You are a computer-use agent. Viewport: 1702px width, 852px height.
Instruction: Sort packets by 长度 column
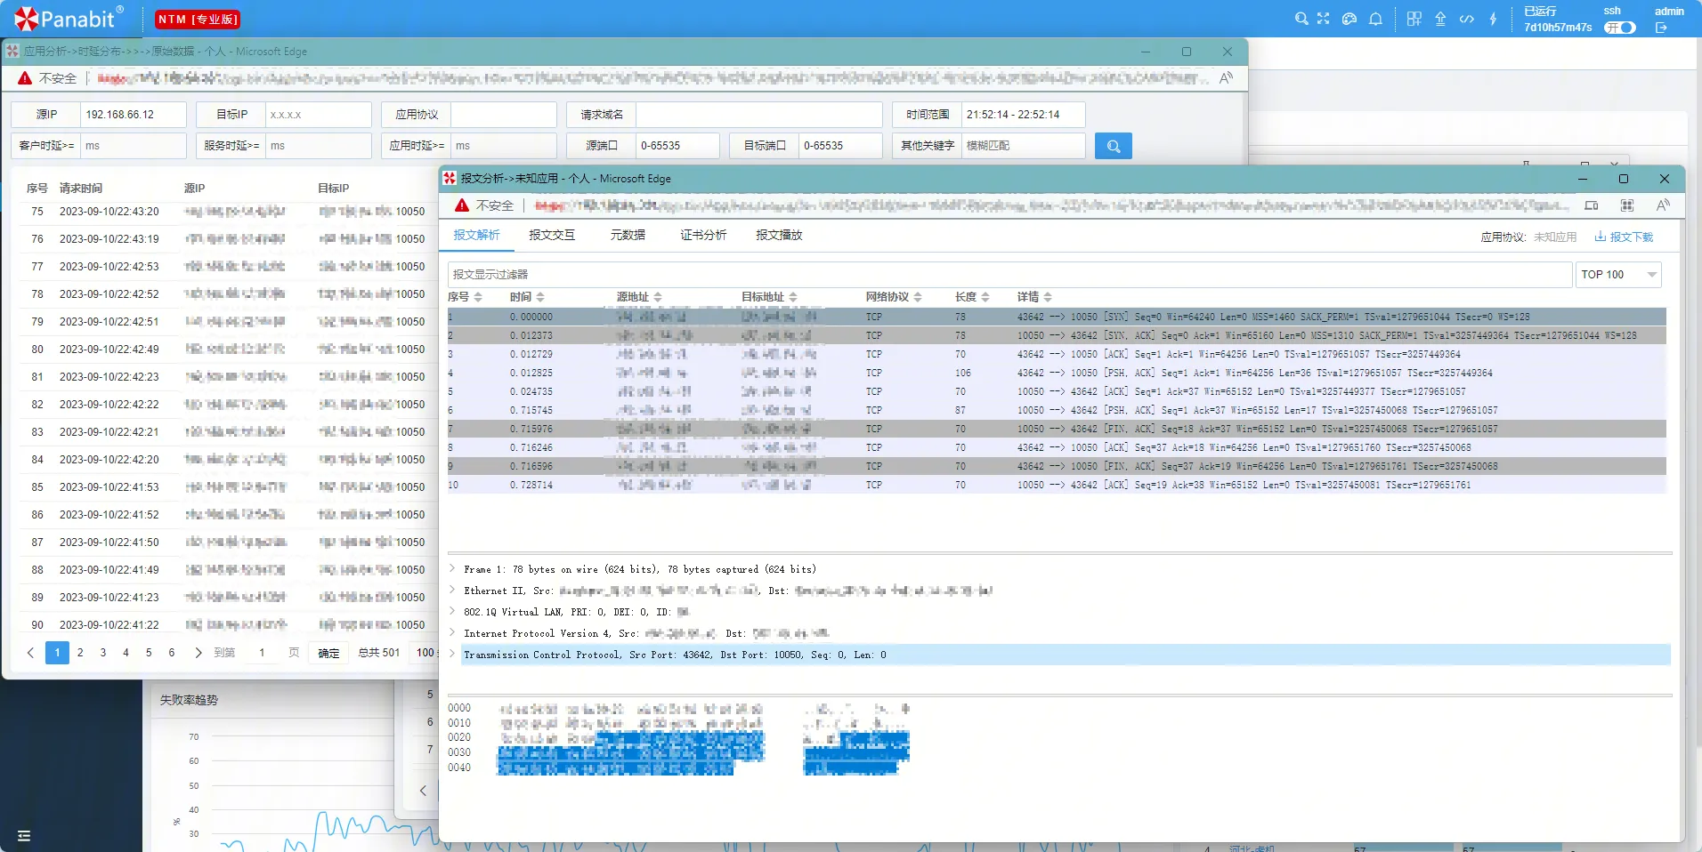[972, 297]
